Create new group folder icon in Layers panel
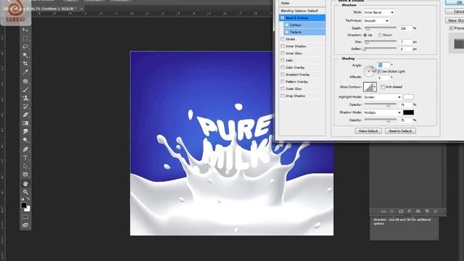This screenshot has width=464, height=261. pyautogui.click(x=418, y=212)
